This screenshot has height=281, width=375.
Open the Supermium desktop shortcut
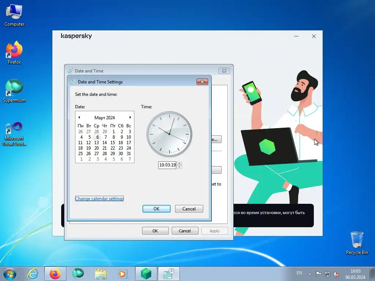coord(14,91)
